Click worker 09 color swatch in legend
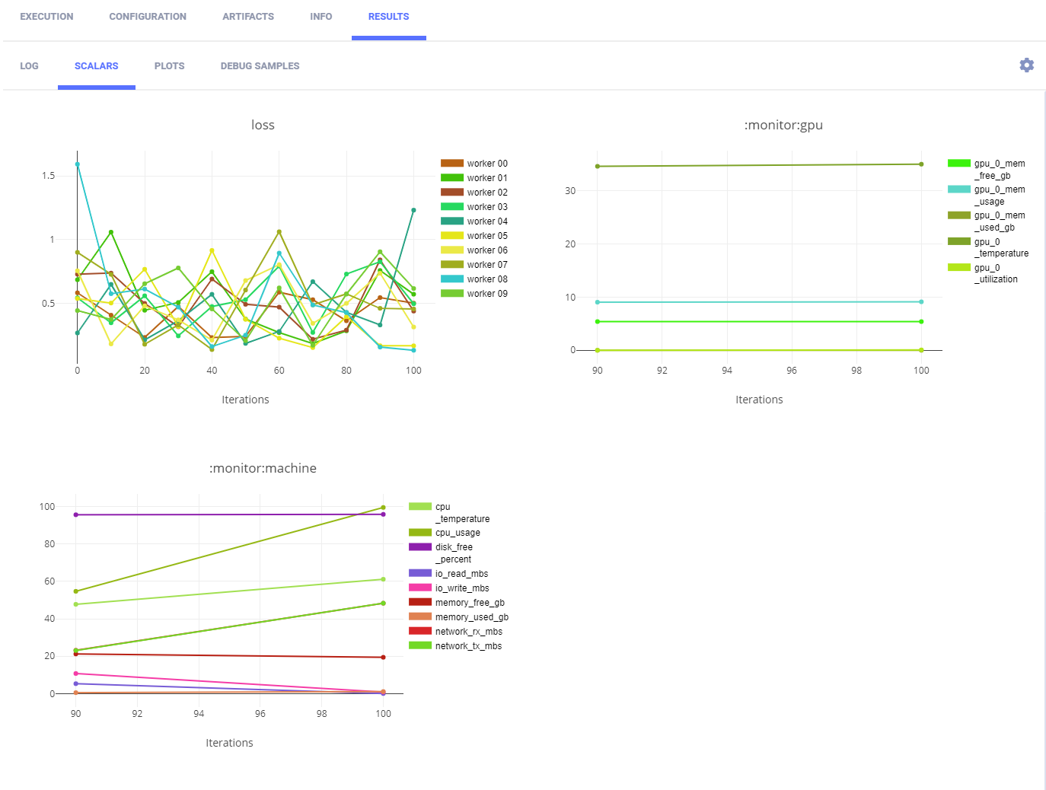Viewport: 1046px width, 790px height. (451, 294)
